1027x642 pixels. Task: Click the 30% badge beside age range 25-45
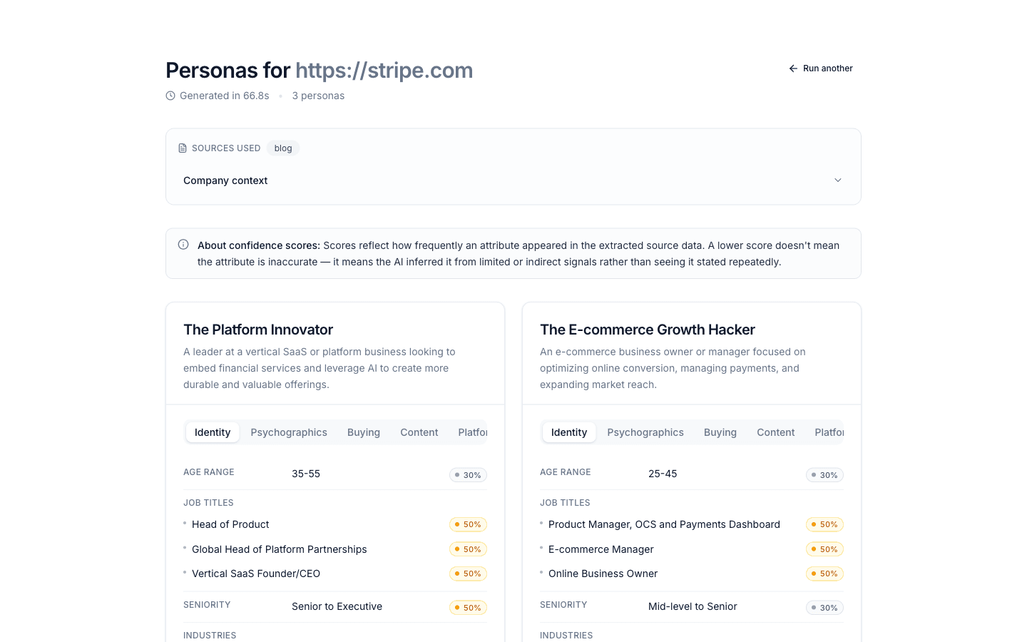[824, 475]
